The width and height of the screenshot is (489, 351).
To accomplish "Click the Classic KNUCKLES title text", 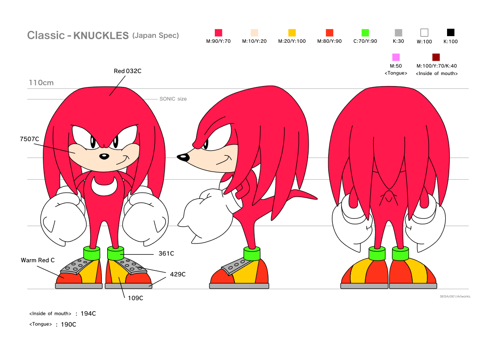I will pyautogui.click(x=78, y=35).
